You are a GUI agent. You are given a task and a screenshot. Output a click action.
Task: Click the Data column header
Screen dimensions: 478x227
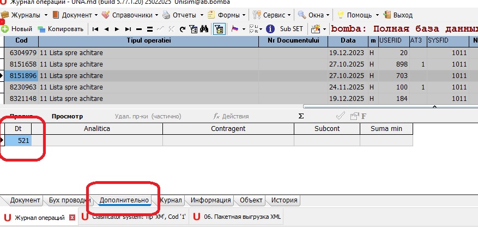pyautogui.click(x=348, y=40)
